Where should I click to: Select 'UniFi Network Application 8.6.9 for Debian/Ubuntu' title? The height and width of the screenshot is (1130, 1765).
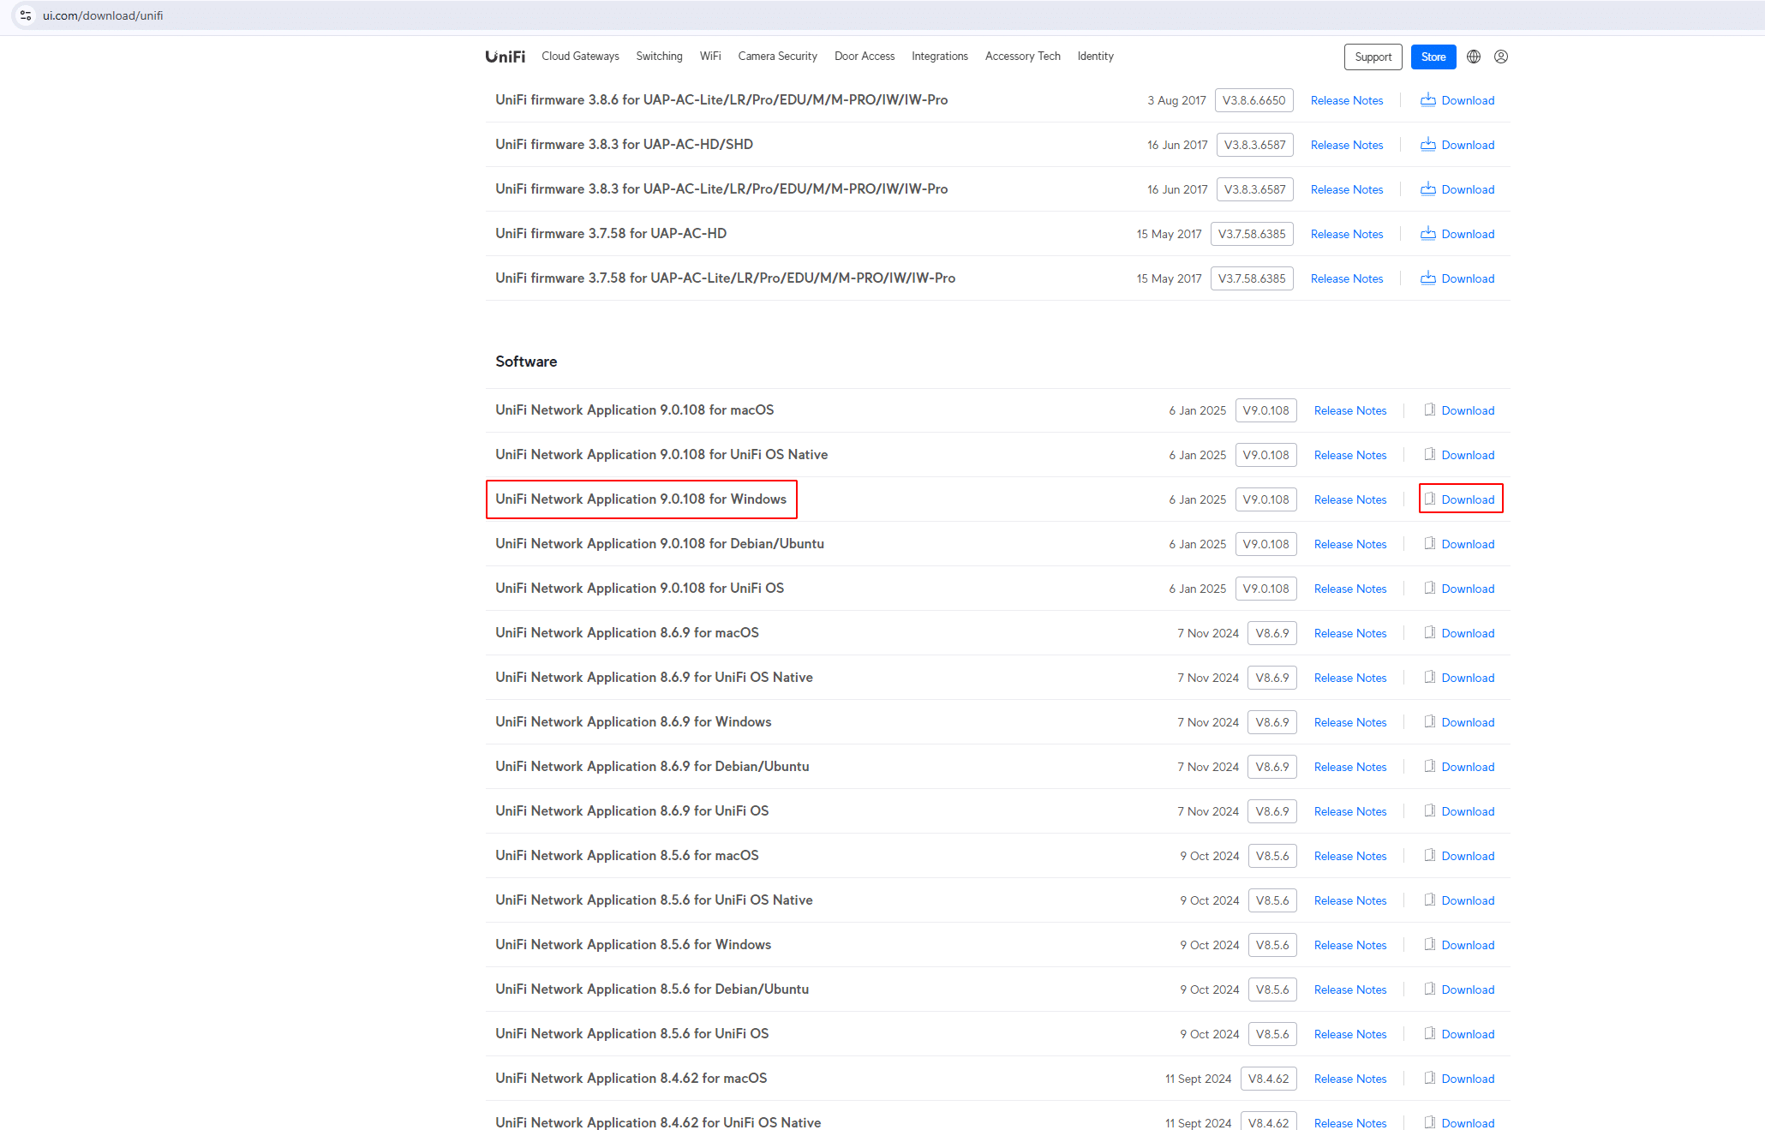click(x=652, y=767)
